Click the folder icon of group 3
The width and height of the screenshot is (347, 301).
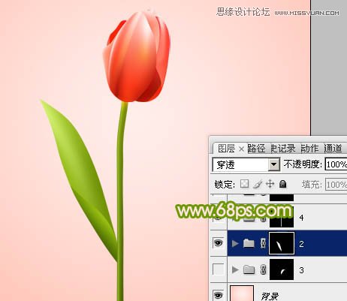click(x=249, y=269)
